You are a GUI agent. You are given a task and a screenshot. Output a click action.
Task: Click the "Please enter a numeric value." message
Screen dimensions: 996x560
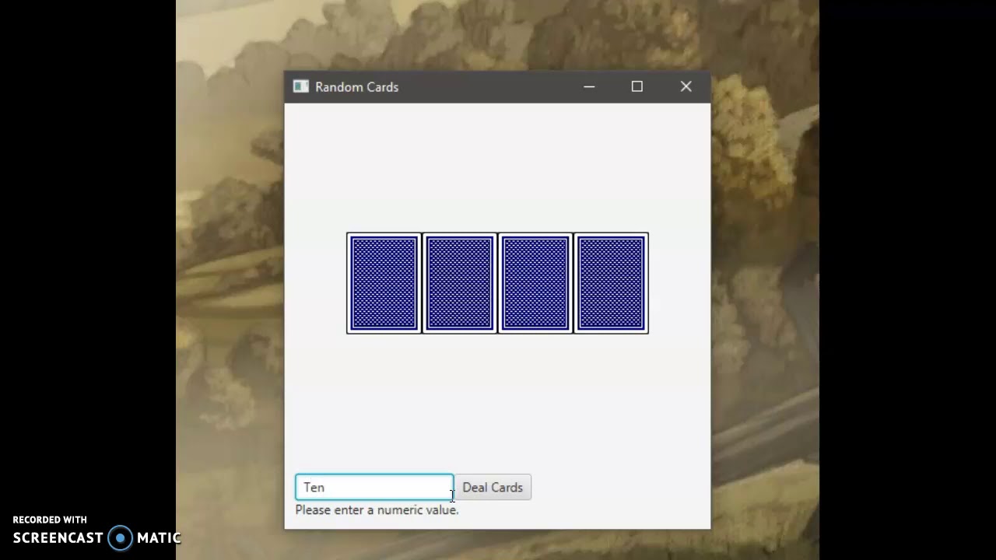377,510
